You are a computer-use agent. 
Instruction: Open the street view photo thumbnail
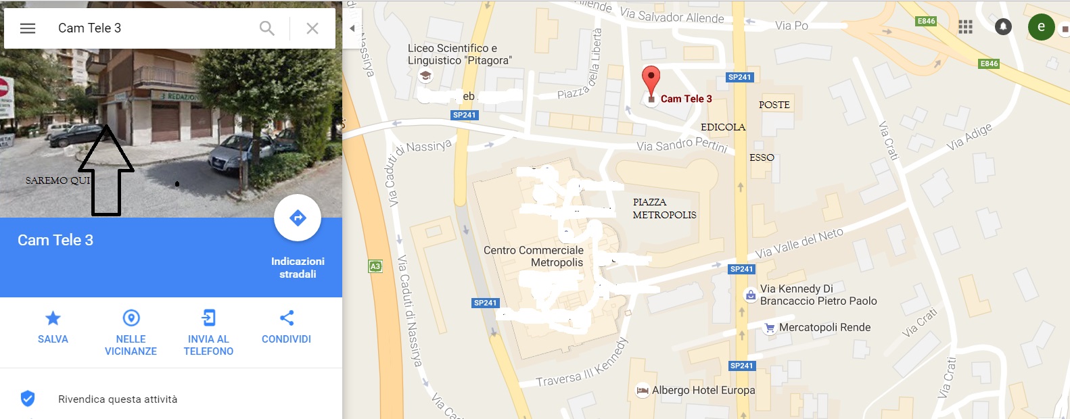pyautogui.click(x=171, y=133)
